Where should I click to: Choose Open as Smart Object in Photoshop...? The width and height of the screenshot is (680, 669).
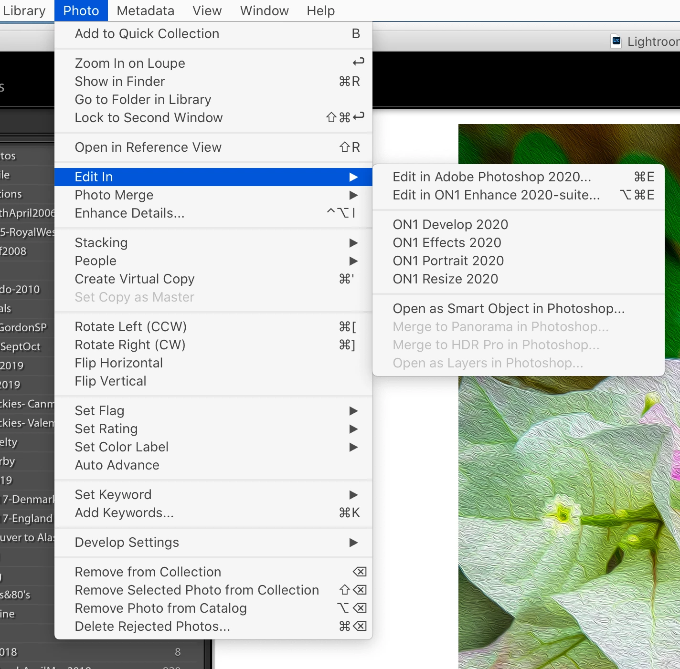(x=519, y=309)
